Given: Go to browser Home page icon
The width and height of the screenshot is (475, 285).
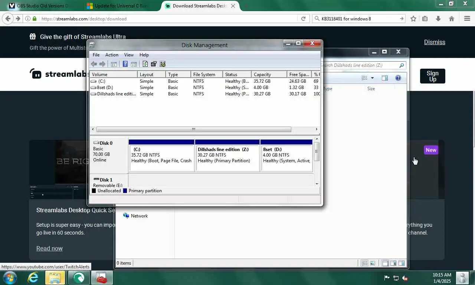Looking at the screenshot, I should pos(452,19).
